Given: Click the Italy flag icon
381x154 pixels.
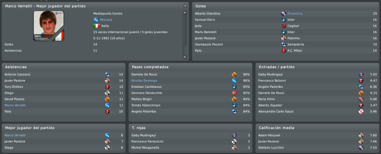Looking at the screenshot, I should 97,26.
